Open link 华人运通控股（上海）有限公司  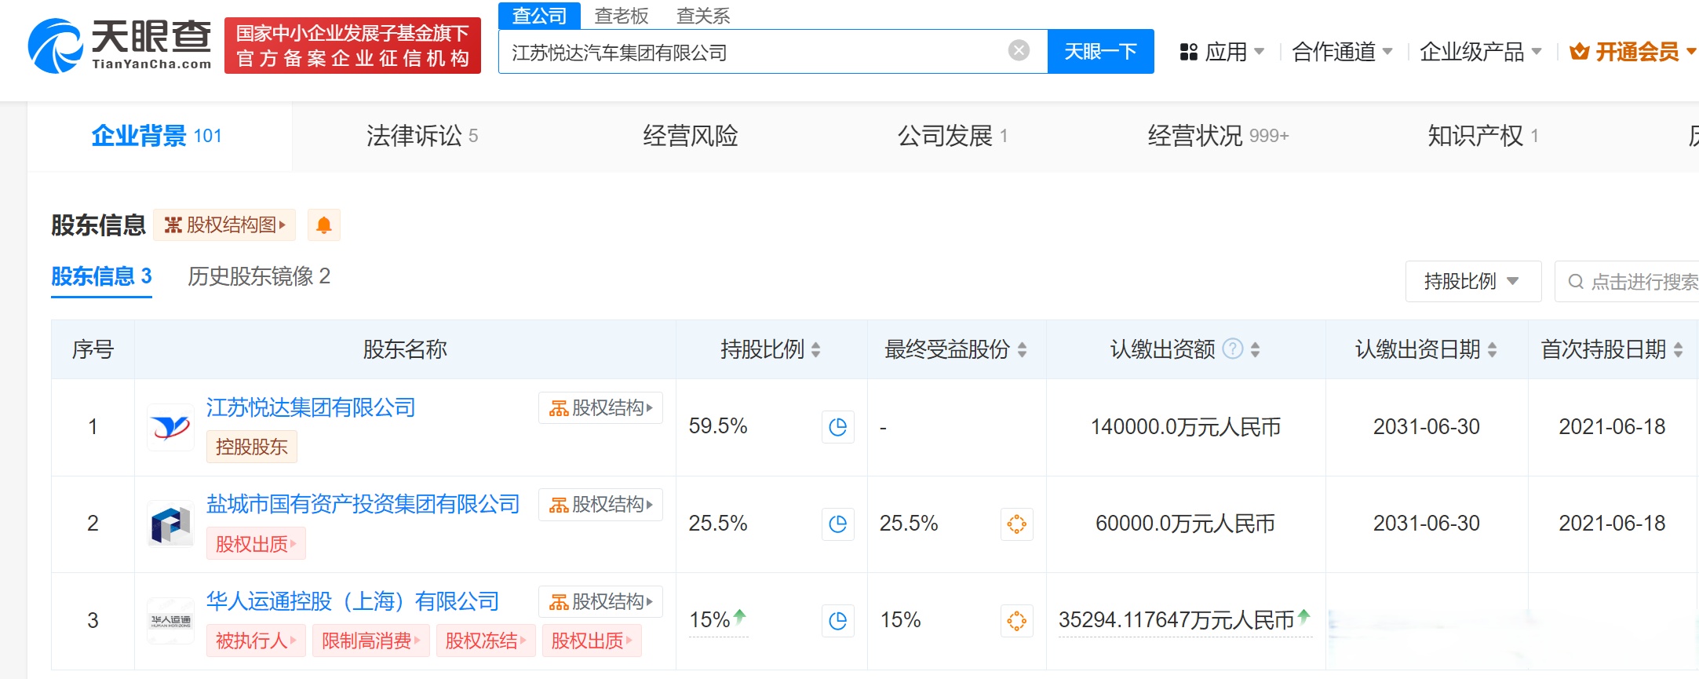[352, 601]
